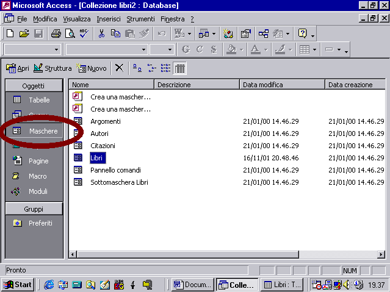Click the Struttura design button
This screenshot has width=390, height=292.
pyautogui.click(x=52, y=68)
